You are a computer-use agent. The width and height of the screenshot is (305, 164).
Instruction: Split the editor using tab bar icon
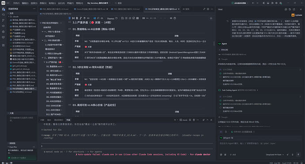[x=208, y=9]
